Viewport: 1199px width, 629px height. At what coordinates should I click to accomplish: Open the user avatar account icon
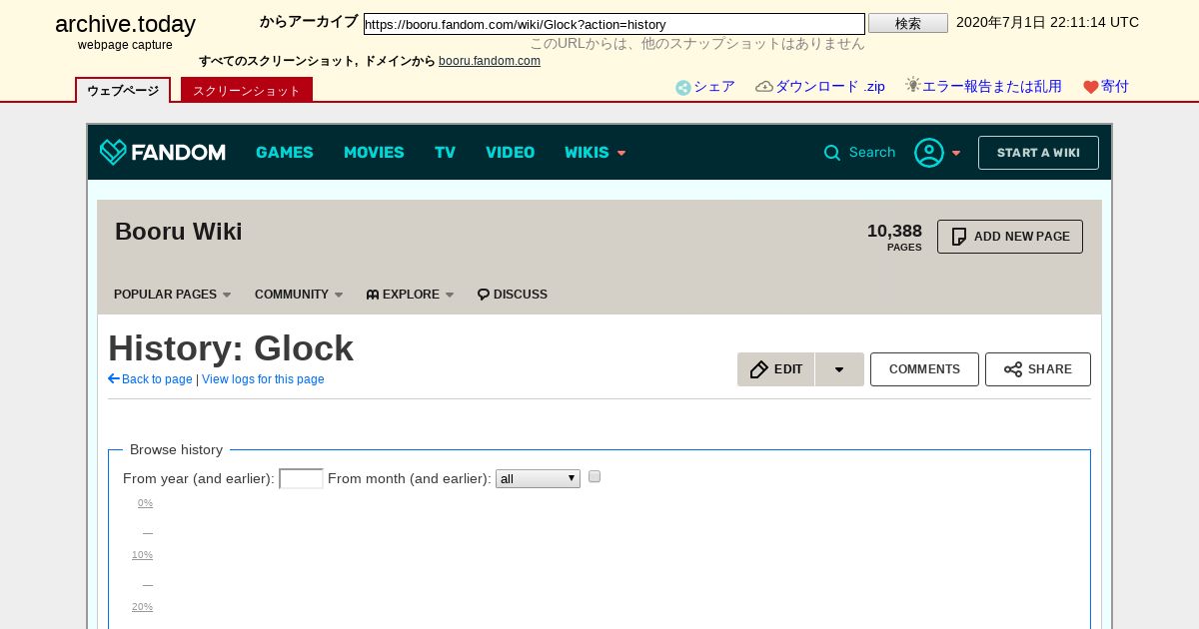(x=929, y=153)
